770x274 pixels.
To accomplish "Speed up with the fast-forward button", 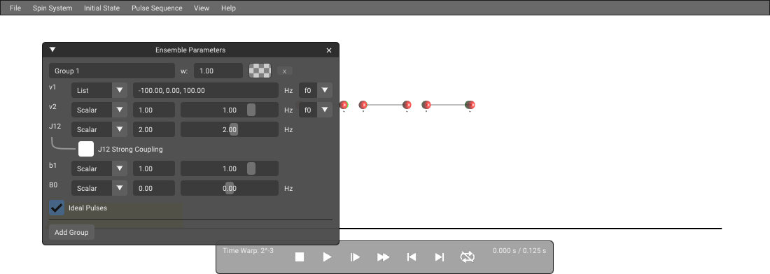I will pyautogui.click(x=383, y=257).
